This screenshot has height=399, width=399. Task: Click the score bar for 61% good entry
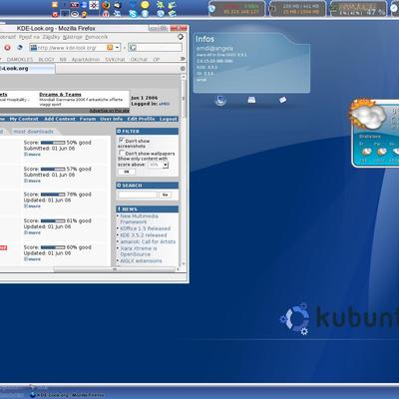click(x=53, y=220)
